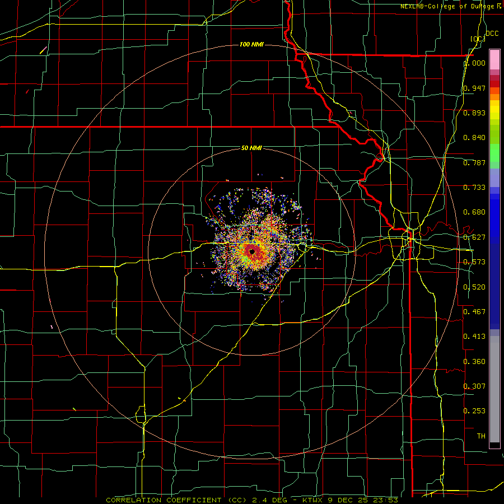Click the 0.840 legend value
504x504 pixels.
pyautogui.click(x=474, y=138)
